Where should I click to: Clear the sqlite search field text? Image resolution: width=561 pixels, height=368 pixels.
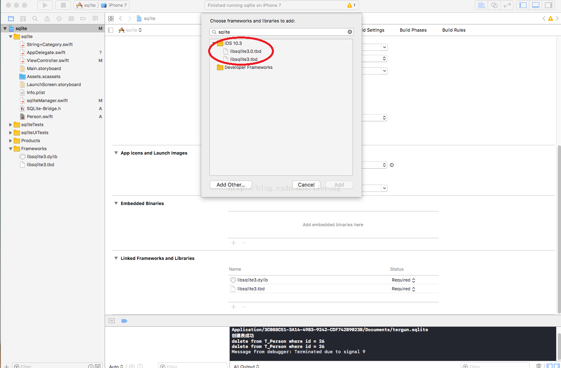[x=350, y=32]
